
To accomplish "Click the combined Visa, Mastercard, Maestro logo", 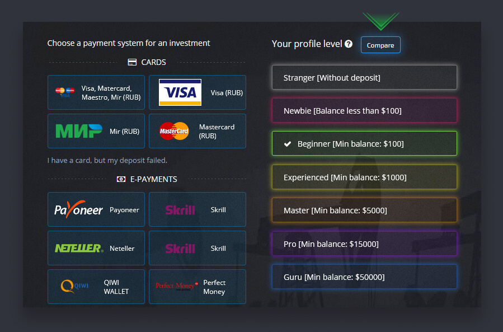I will (x=65, y=92).
